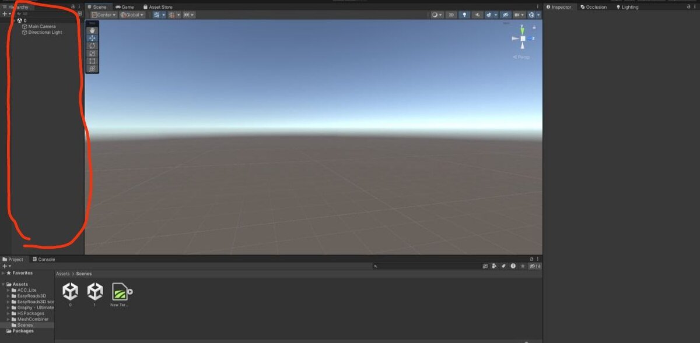Expand the Favorites section in Project
Viewport: 700px width, 343px height.
[3, 273]
